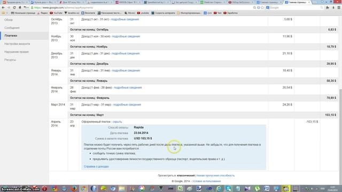This screenshot has width=342, height=192.
Task: Click the magnifier icon in the address bar
Action: point(254,7)
